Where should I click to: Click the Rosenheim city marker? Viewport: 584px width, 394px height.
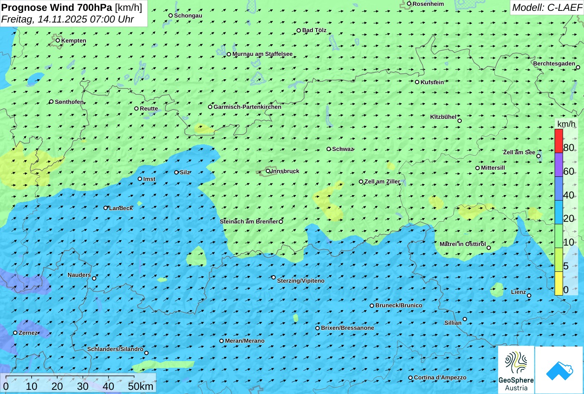(x=409, y=4)
